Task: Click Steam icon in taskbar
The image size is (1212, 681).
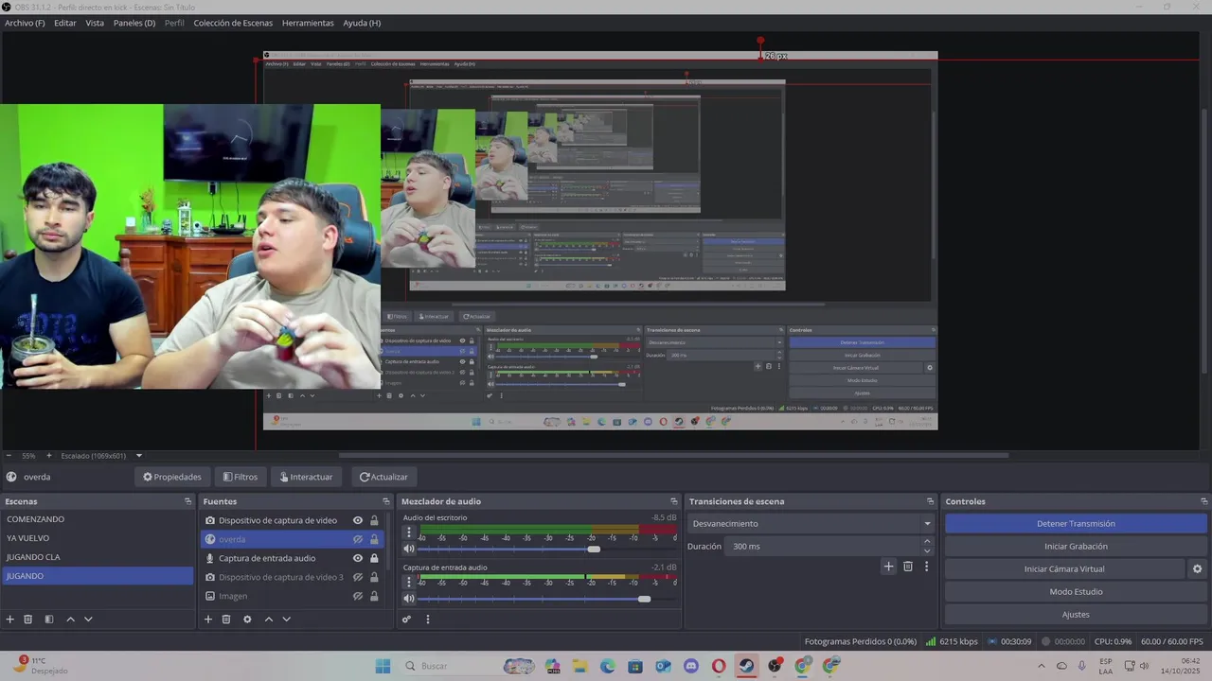Action: click(x=747, y=666)
